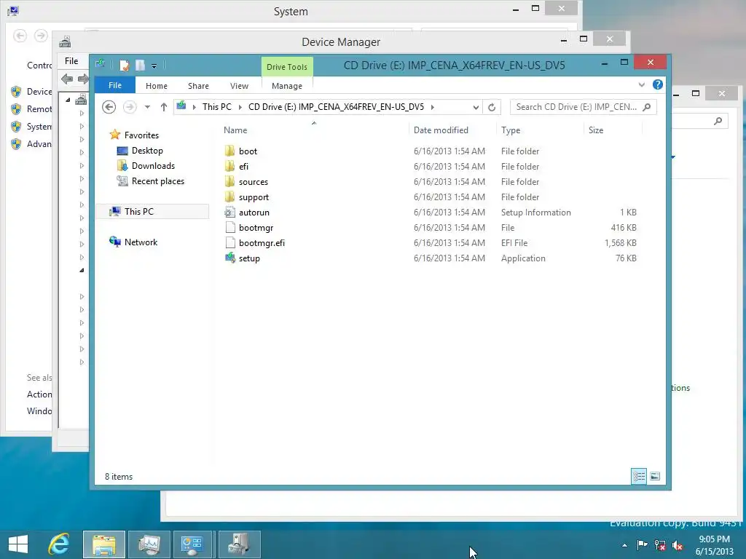This screenshot has width=746, height=559.
Task: Open the taskbar clock and date
Action: (x=714, y=545)
